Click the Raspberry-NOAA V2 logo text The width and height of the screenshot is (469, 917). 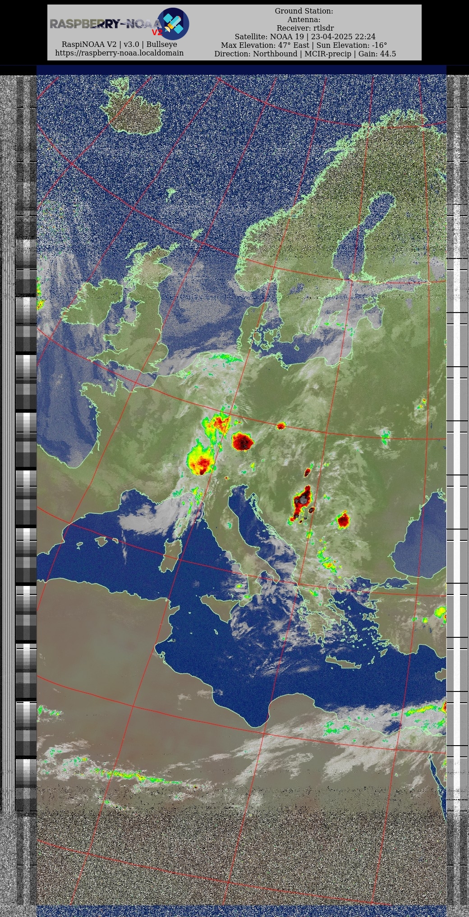click(106, 25)
